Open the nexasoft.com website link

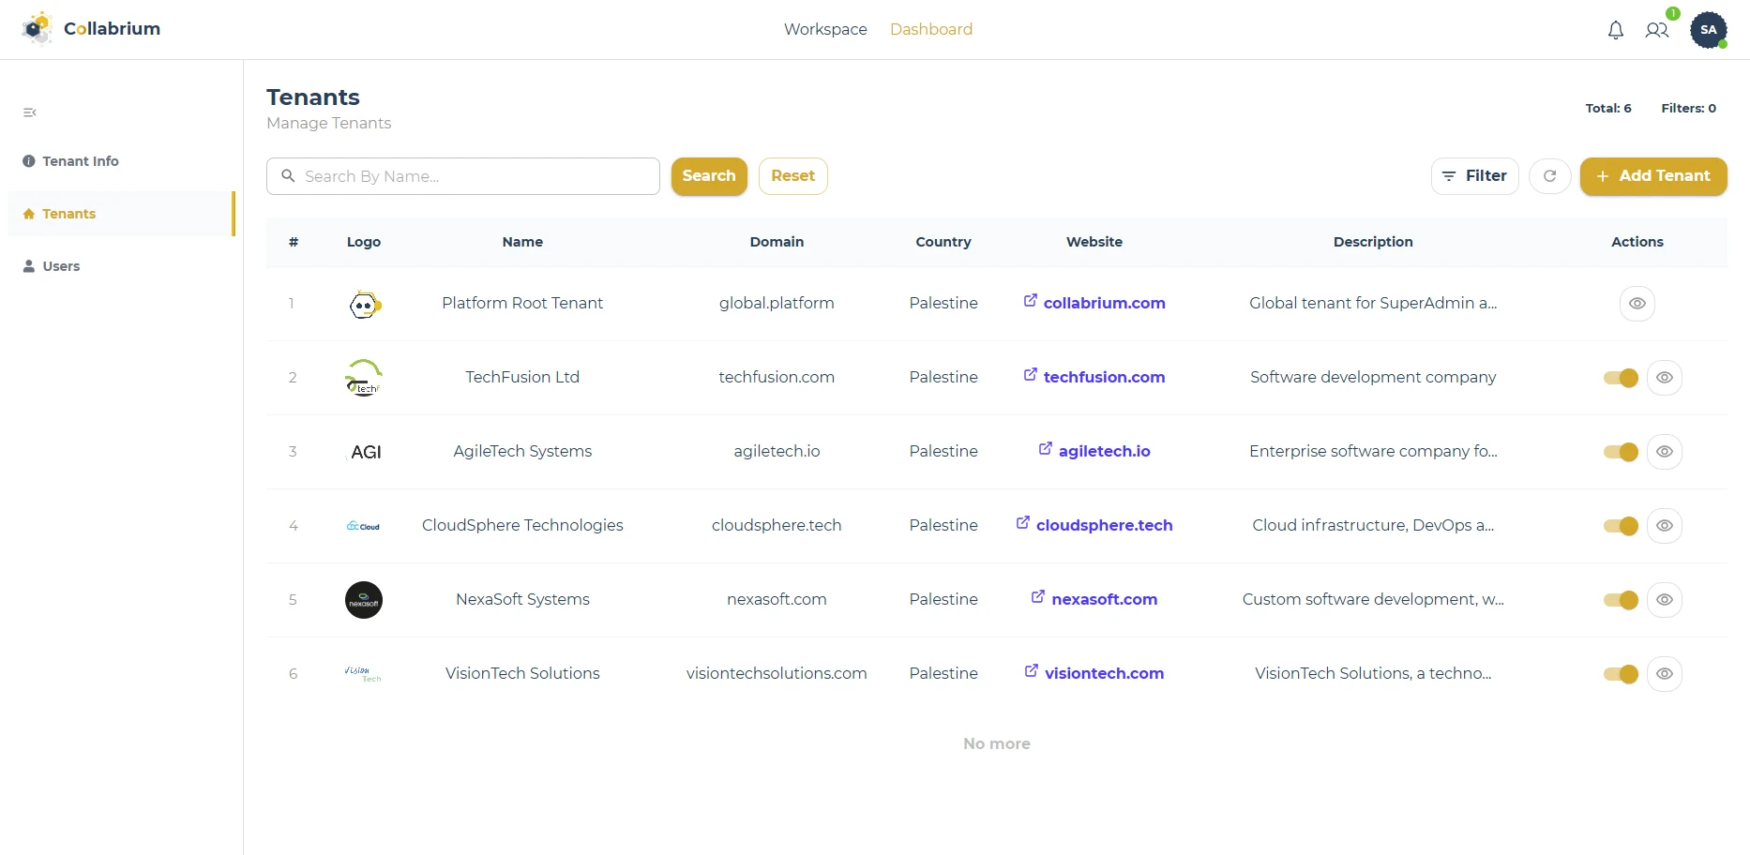click(1094, 599)
